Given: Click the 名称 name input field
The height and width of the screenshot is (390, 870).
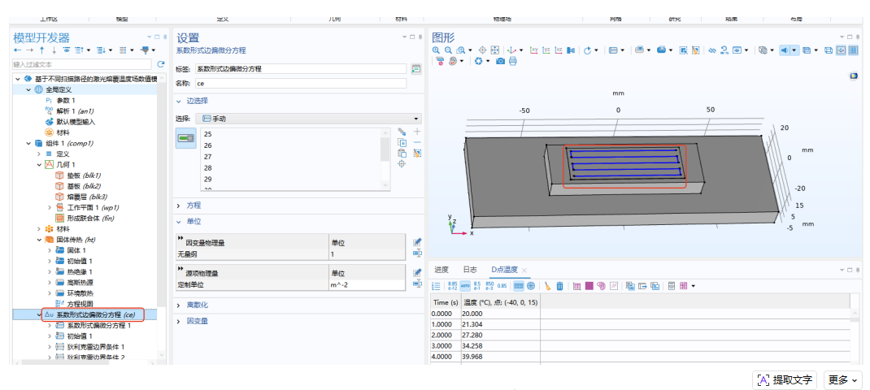Looking at the screenshot, I should click(301, 83).
